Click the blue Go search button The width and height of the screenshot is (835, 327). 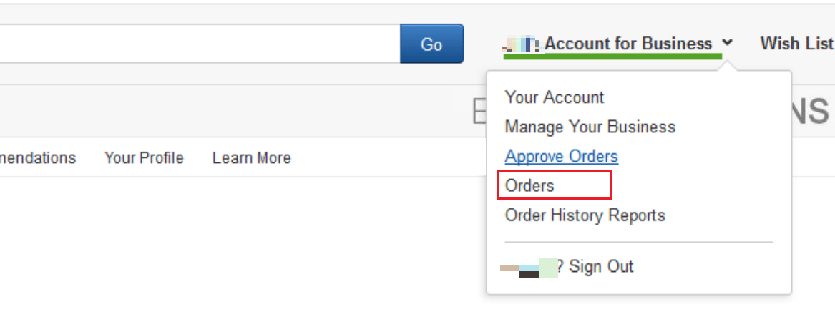pyautogui.click(x=431, y=44)
